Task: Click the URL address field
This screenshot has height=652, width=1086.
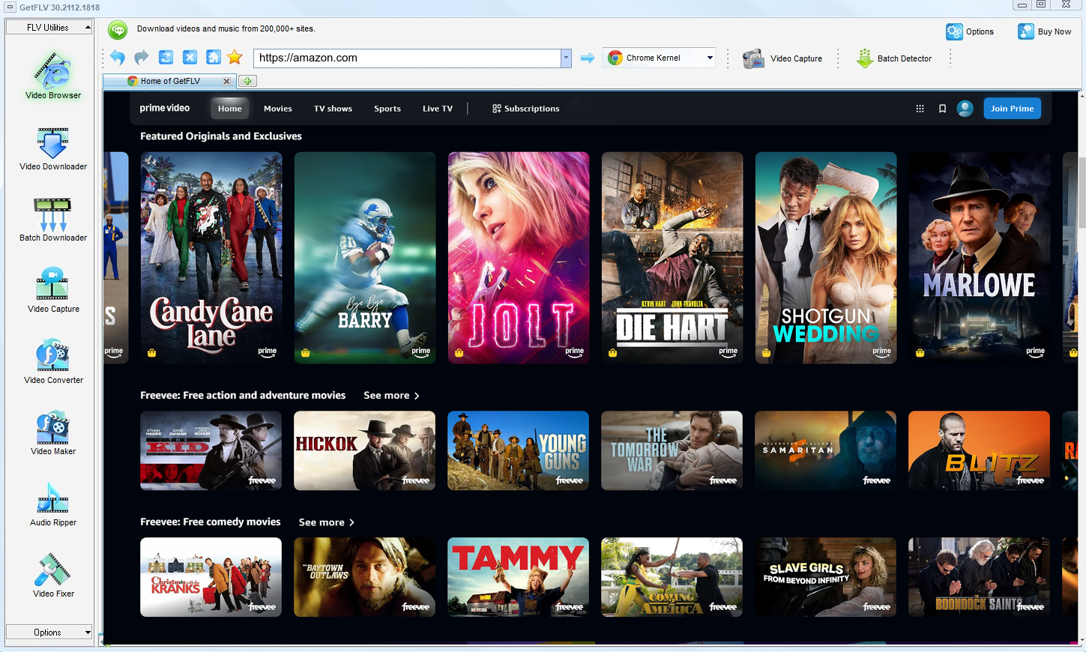Action: click(x=407, y=58)
